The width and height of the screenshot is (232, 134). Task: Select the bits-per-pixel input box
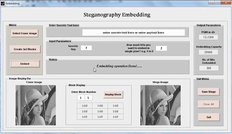point(161,48)
